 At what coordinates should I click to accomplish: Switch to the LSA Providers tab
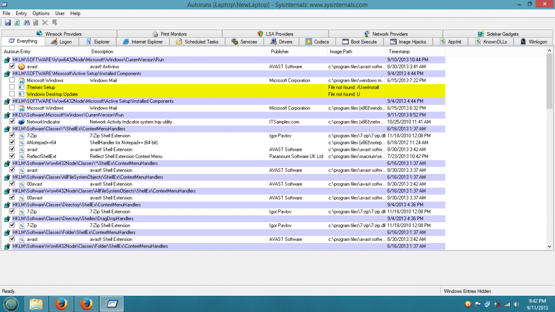275,34
